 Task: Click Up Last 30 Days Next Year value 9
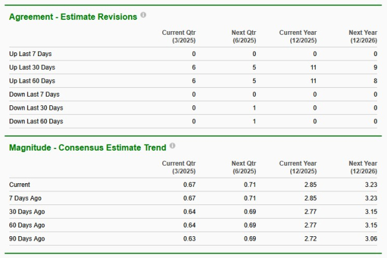(x=375, y=67)
